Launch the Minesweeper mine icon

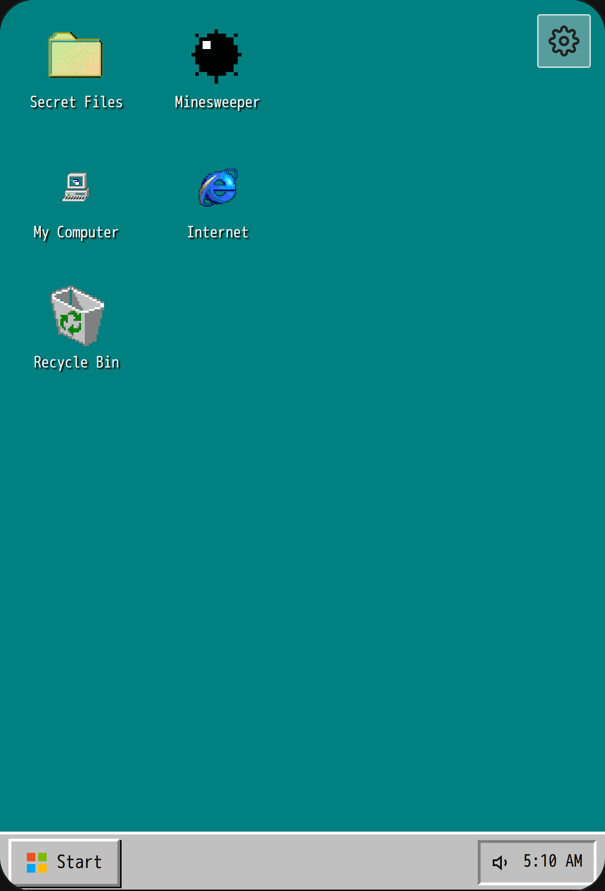[216, 56]
